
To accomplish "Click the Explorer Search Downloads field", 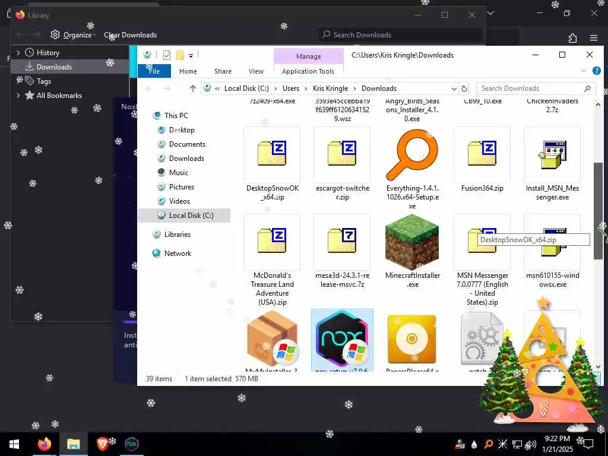I will (536, 88).
